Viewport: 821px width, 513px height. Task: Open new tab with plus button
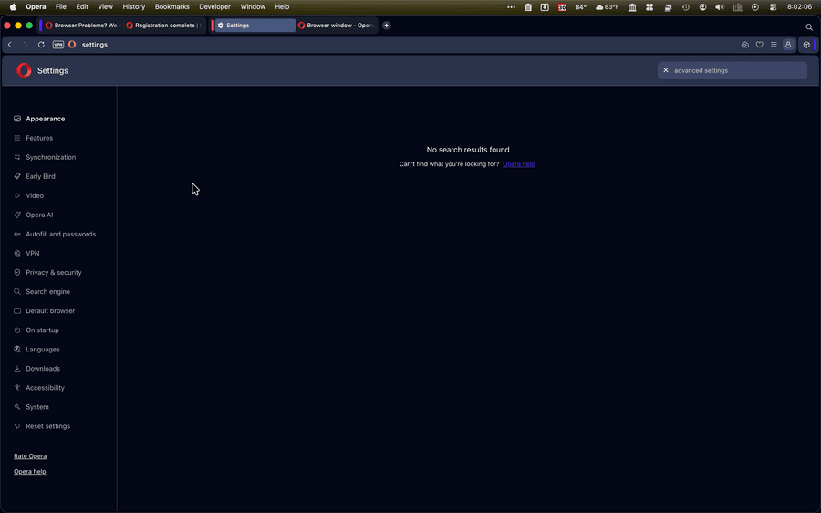[387, 26]
